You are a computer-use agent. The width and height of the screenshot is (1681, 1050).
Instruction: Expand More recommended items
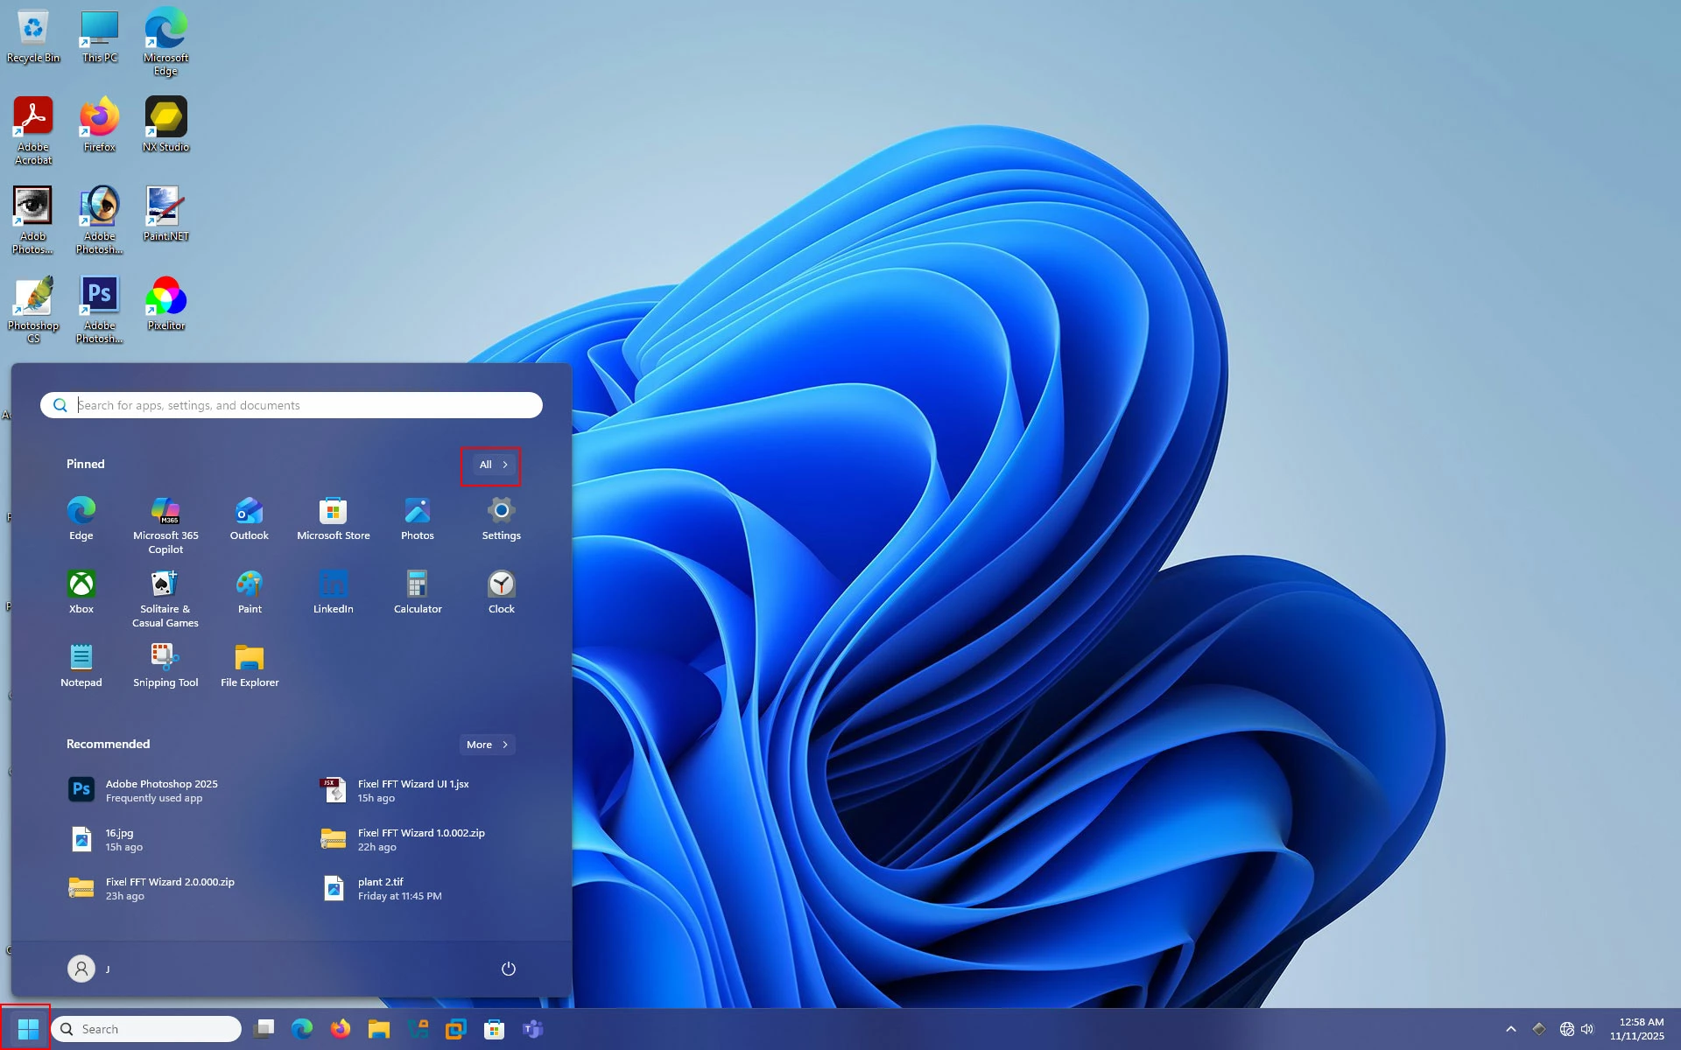(487, 745)
